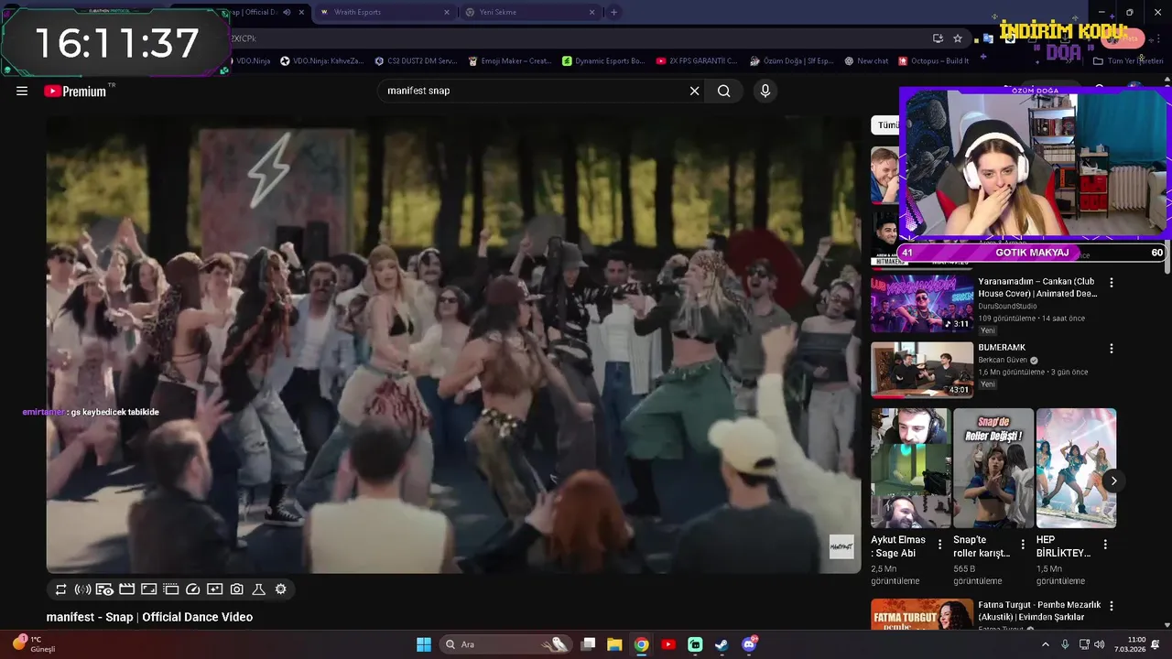Image resolution: width=1172 pixels, height=659 pixels.
Task: Open the Dynamic Esports Bo... bookmark
Action: click(x=603, y=61)
